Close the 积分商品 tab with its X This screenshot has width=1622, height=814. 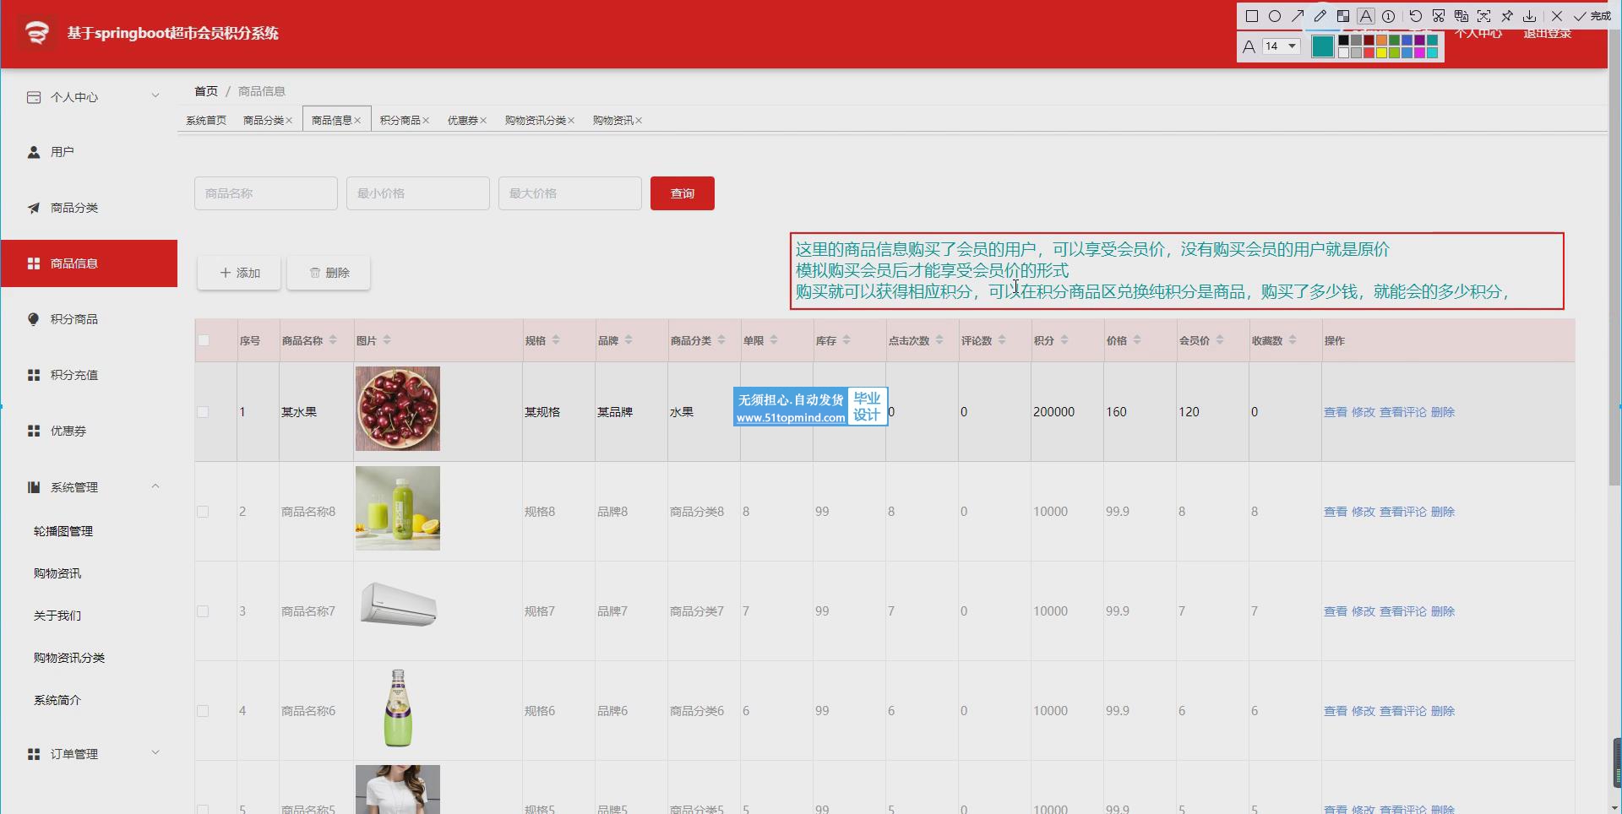[426, 121]
